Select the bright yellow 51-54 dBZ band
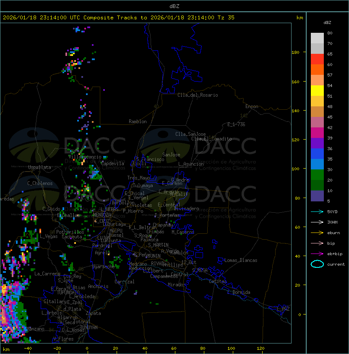The width and height of the screenshot is (349, 354). point(317,90)
